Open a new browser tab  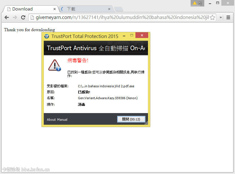tap(118, 9)
